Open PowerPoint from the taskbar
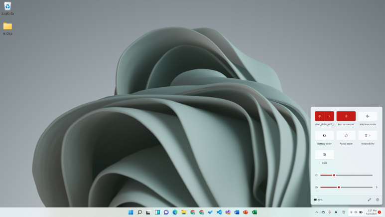The height and width of the screenshot is (217, 385). click(x=246, y=212)
